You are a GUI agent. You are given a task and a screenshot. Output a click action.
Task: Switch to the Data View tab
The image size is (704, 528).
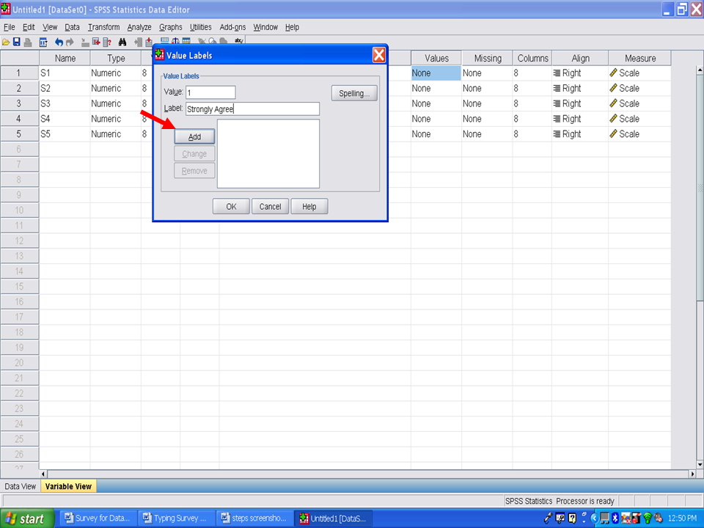tap(20, 486)
